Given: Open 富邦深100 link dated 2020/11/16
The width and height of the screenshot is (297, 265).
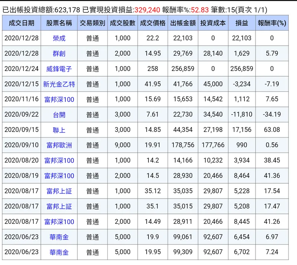Looking at the screenshot, I should point(59,99).
